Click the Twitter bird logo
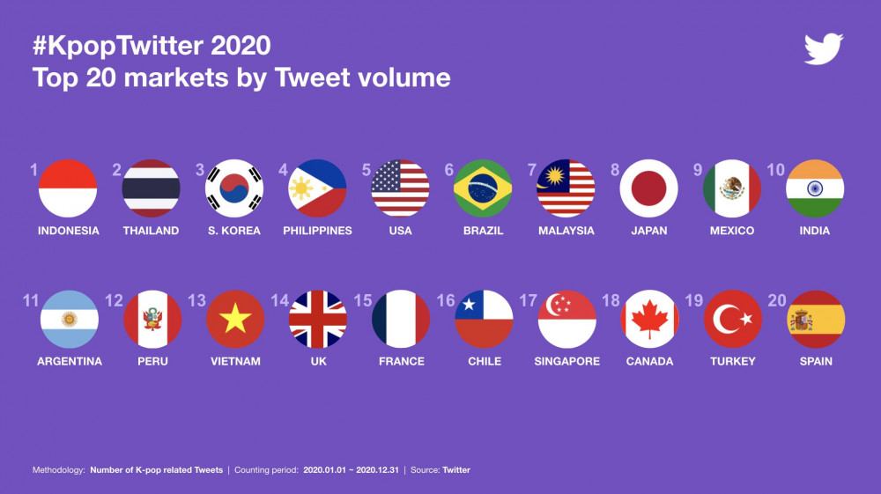This screenshot has height=494, width=881. (824, 48)
